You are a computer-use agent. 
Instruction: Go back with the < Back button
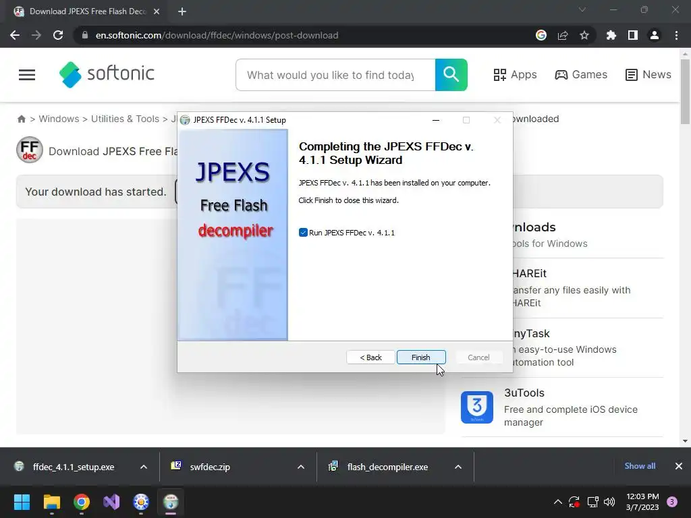coord(370,357)
